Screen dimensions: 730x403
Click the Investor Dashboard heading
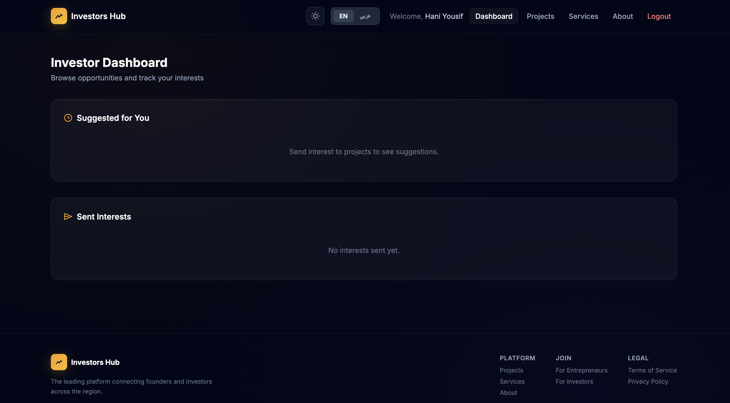109,62
